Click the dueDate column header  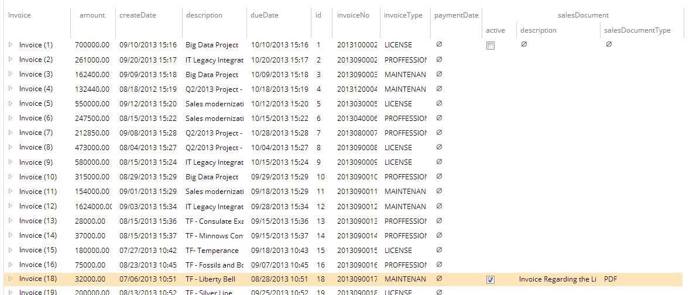[264, 15]
